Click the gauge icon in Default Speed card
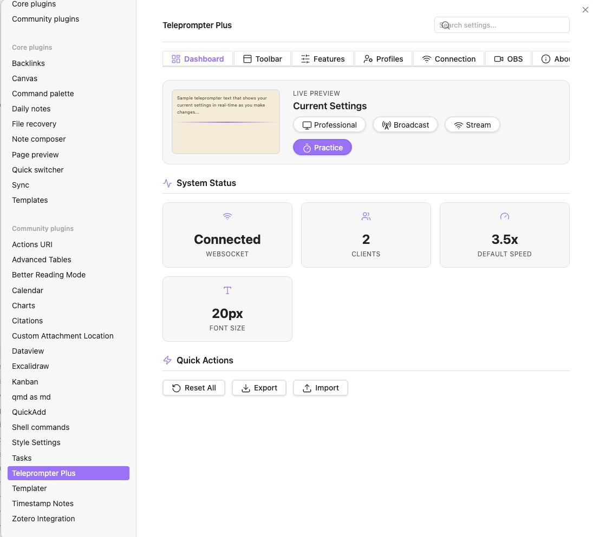This screenshot has height=537, width=593. point(505,216)
